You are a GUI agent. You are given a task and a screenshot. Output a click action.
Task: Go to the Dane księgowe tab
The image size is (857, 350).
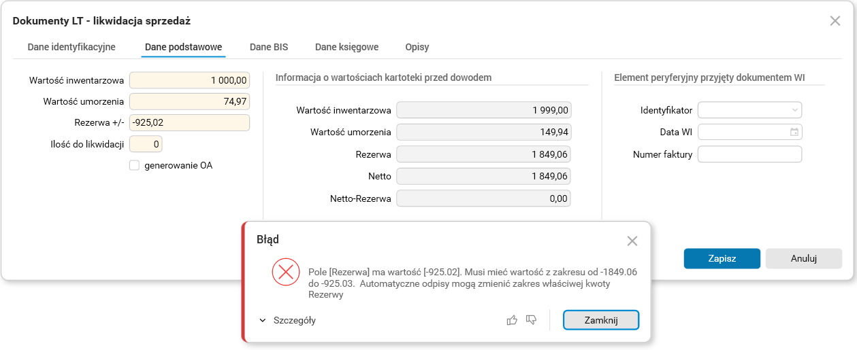pos(346,47)
